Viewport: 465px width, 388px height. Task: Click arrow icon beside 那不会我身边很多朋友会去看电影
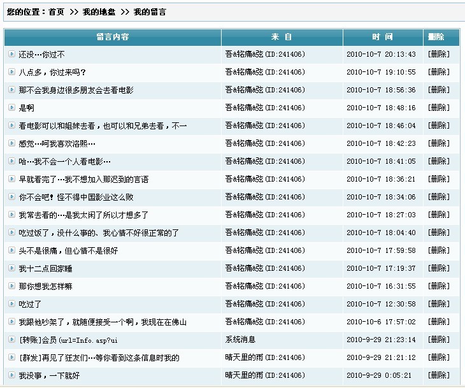[11, 90]
